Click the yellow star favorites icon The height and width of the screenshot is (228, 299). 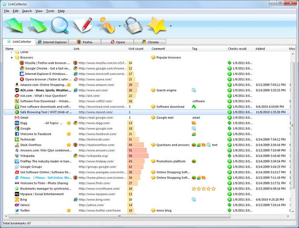157,25
